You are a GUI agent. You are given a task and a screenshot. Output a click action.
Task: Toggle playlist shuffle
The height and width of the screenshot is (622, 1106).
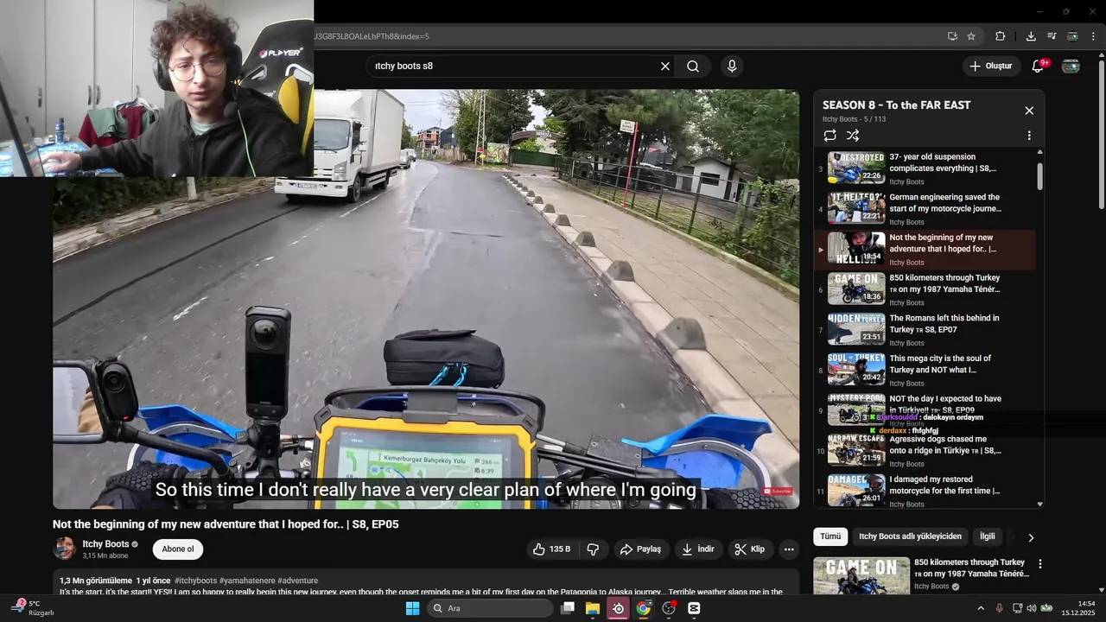click(x=853, y=136)
